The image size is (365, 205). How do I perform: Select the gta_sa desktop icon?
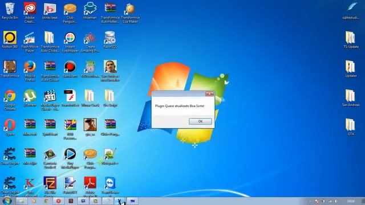(90, 128)
